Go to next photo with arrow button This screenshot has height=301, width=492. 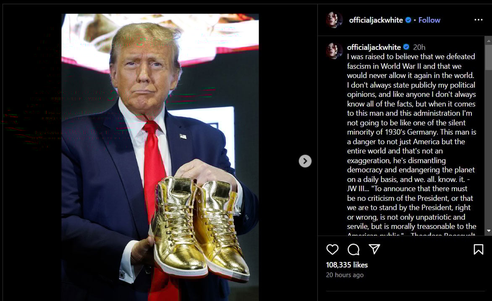point(305,161)
